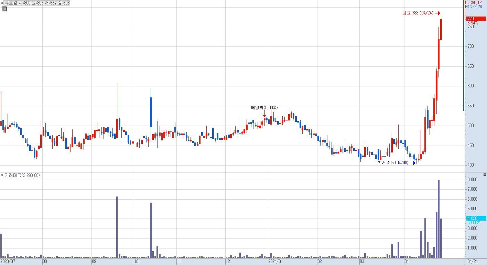Screen dimensions: 487x265
Task: Click the 50,66% volume ratio text
Action: click(x=474, y=223)
